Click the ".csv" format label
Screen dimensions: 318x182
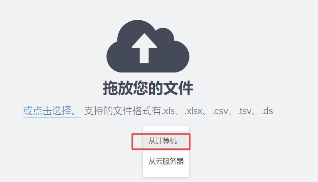point(220,111)
